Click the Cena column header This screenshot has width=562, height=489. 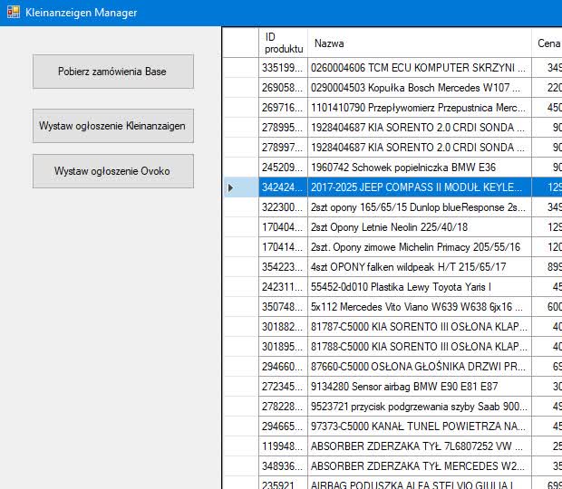(547, 43)
